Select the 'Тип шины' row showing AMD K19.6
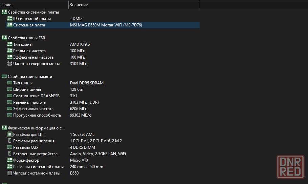 click(x=23, y=44)
